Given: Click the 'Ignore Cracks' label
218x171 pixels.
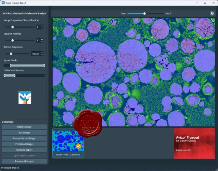Looking at the screenshot, I should 11,60.
